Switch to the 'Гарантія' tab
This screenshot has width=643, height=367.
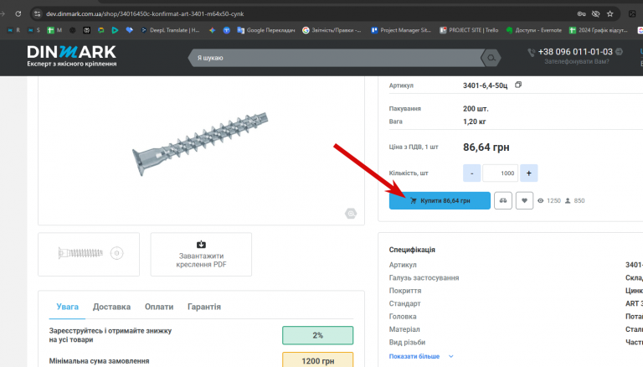(x=203, y=307)
